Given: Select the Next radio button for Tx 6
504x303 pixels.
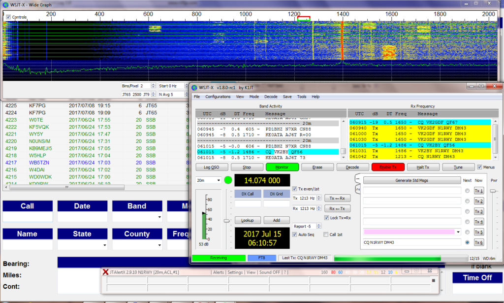Looking at the screenshot, I should 467,242.
